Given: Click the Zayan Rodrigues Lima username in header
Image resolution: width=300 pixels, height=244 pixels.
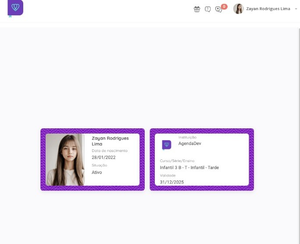Looking at the screenshot, I should click(x=268, y=9).
